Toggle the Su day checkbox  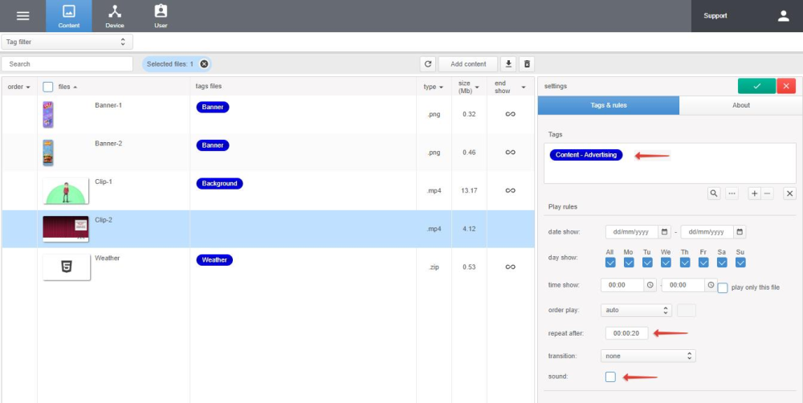click(x=740, y=263)
